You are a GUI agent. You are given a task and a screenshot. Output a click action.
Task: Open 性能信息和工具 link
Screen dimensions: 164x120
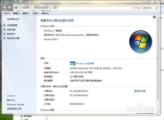tap(14, 109)
